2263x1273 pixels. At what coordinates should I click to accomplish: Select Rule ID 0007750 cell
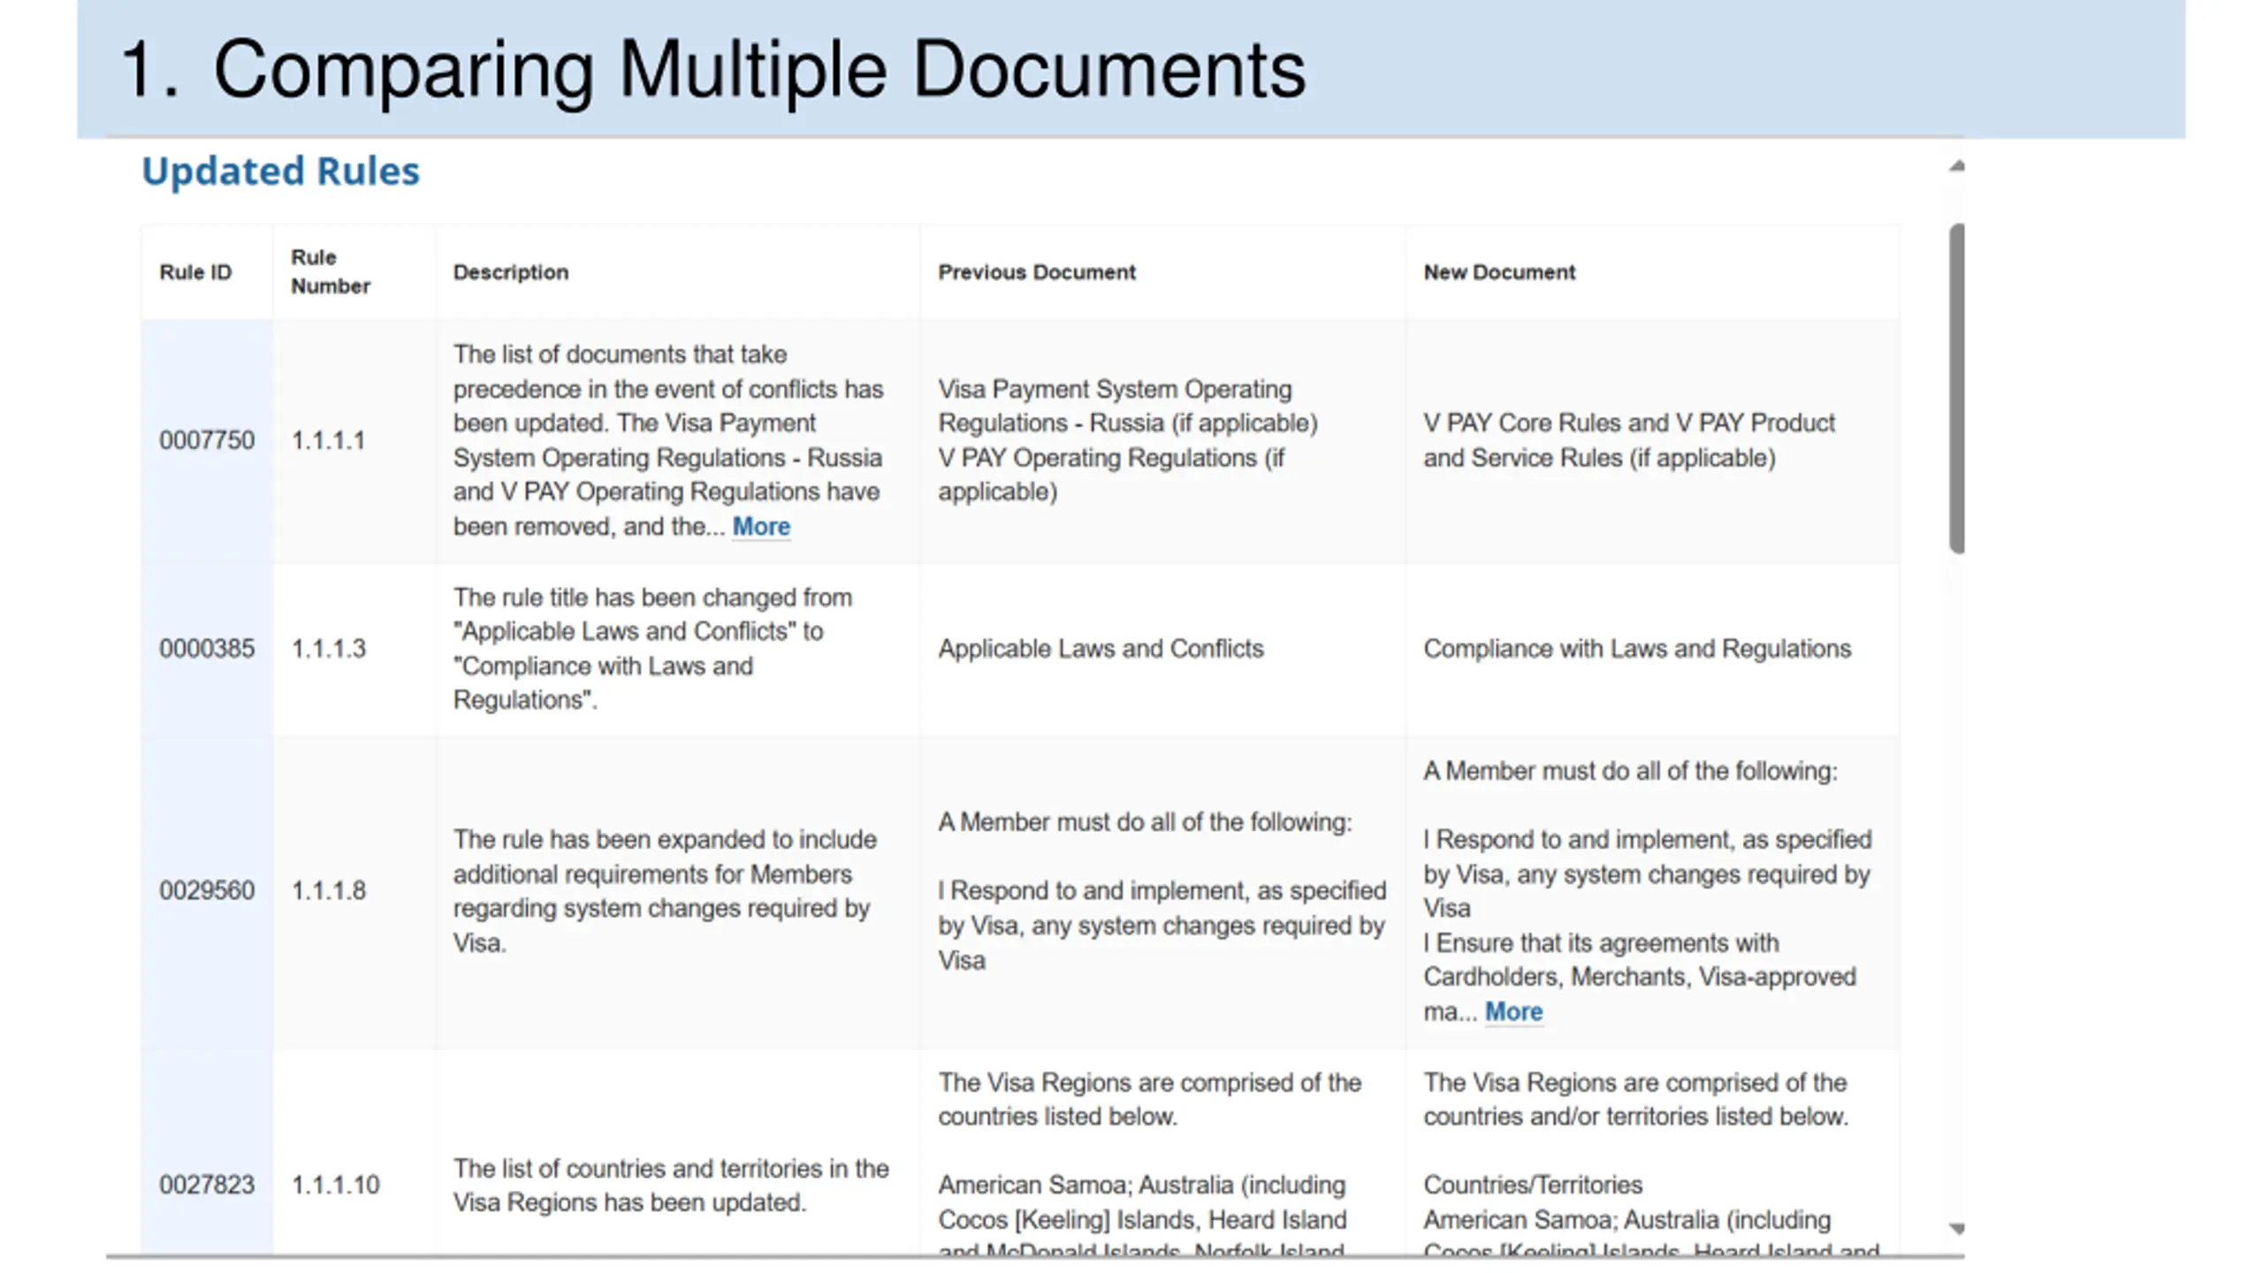[x=207, y=440]
